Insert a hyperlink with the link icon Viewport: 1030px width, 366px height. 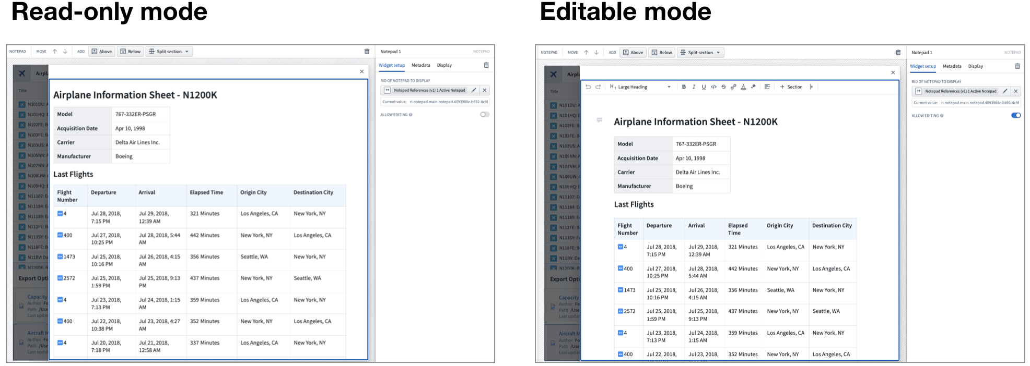733,87
